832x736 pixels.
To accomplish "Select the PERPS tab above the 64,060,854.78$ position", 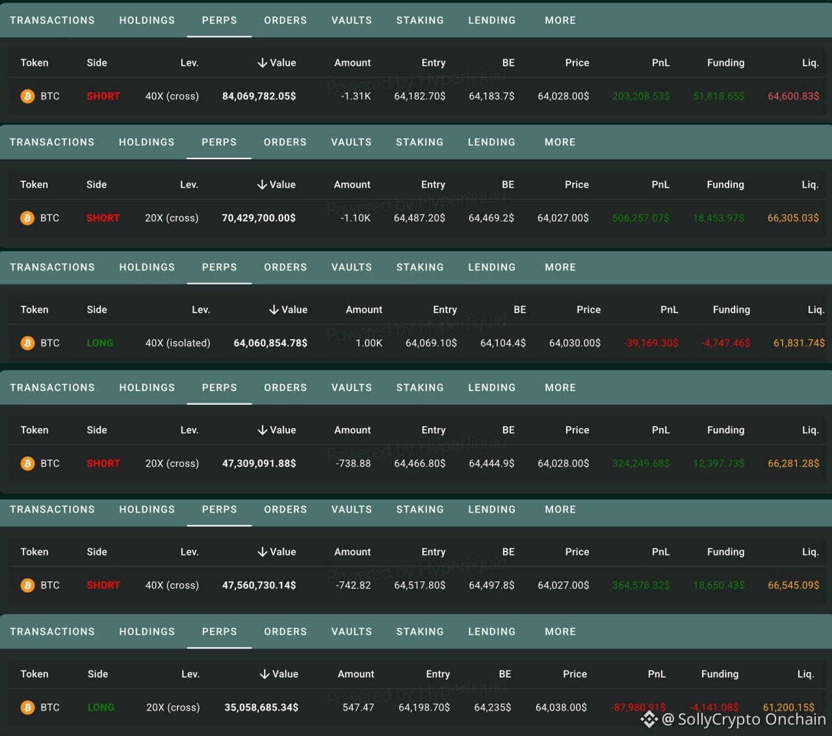I will point(220,268).
